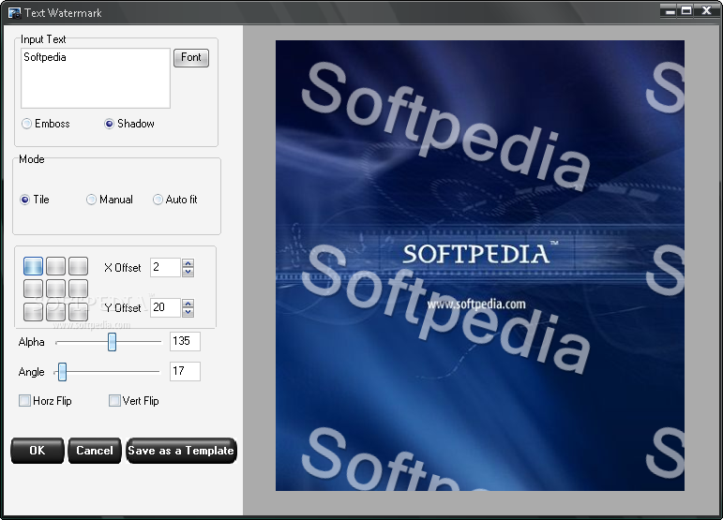Click the Alpha slider handle

click(112, 342)
